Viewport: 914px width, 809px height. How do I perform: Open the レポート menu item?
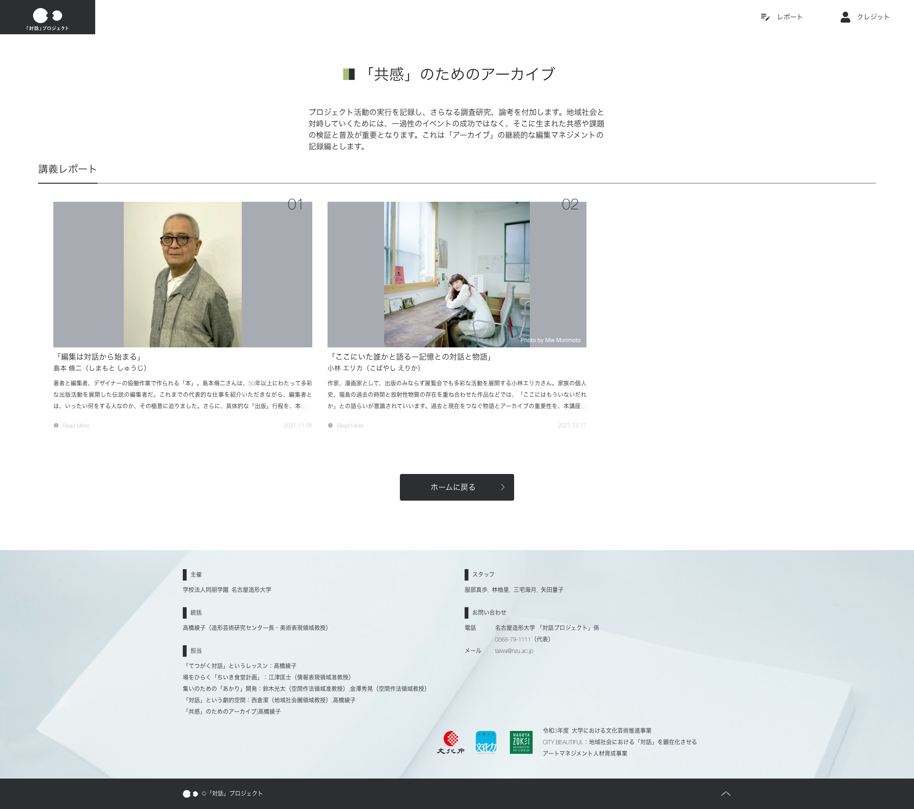coord(790,17)
